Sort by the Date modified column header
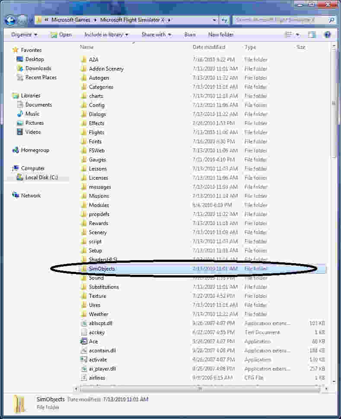Image resolution: width=341 pixels, height=419 pixels. point(209,47)
